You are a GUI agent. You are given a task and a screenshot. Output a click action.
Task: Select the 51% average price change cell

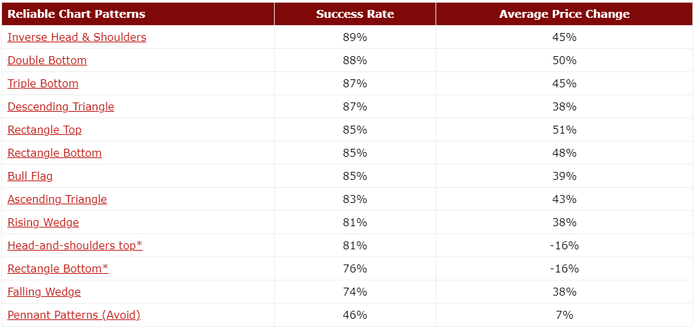(x=564, y=130)
